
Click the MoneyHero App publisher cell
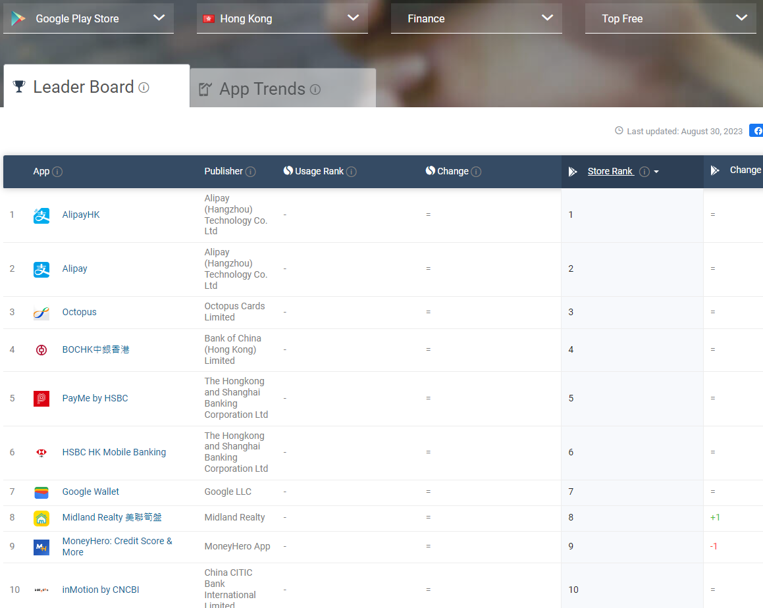237,546
